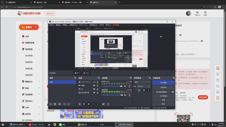226x127 pixels.
Task: Mute the desktop audio speaker icon
Action: (x=125, y=95)
